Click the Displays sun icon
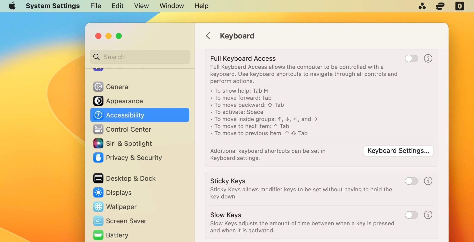Screen dimensions: 474x242 click(98, 193)
